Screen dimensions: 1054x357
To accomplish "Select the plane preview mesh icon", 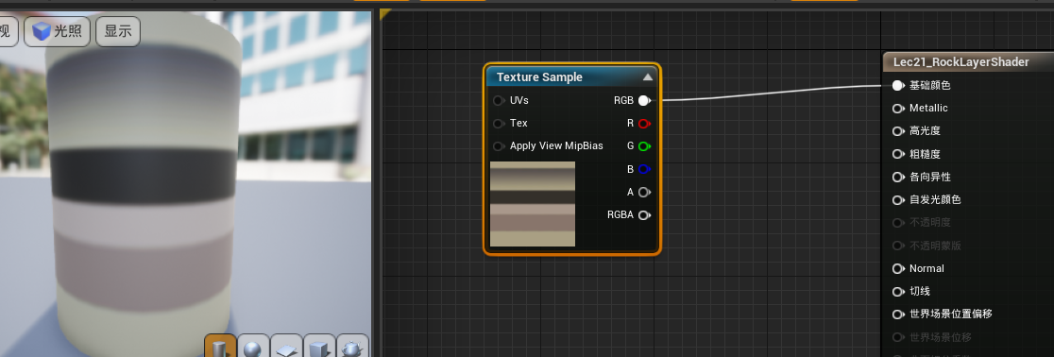I will click(286, 347).
